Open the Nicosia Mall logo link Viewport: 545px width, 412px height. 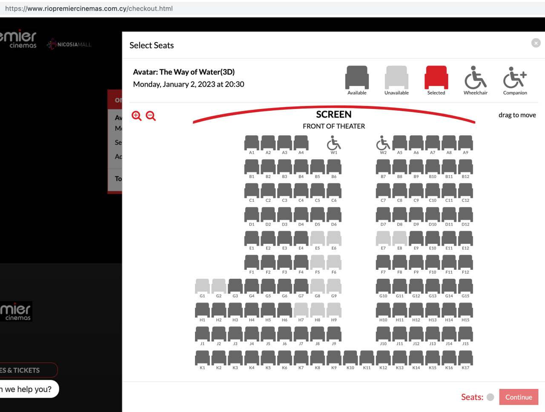click(x=69, y=44)
